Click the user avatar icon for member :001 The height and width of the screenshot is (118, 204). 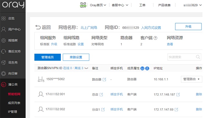[x=41, y=94]
